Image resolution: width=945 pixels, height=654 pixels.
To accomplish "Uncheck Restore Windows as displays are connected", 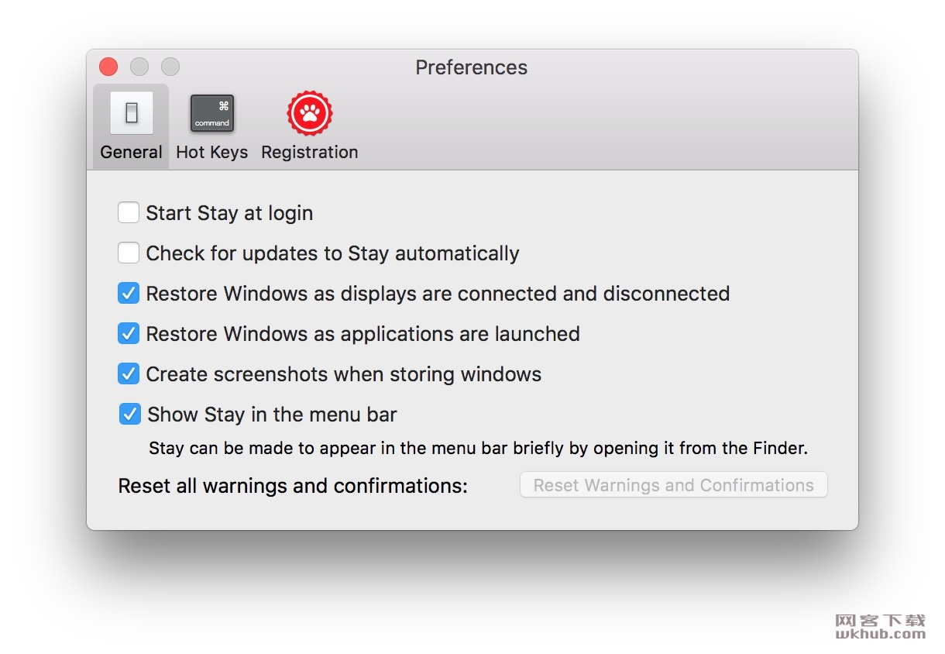I will (x=129, y=293).
